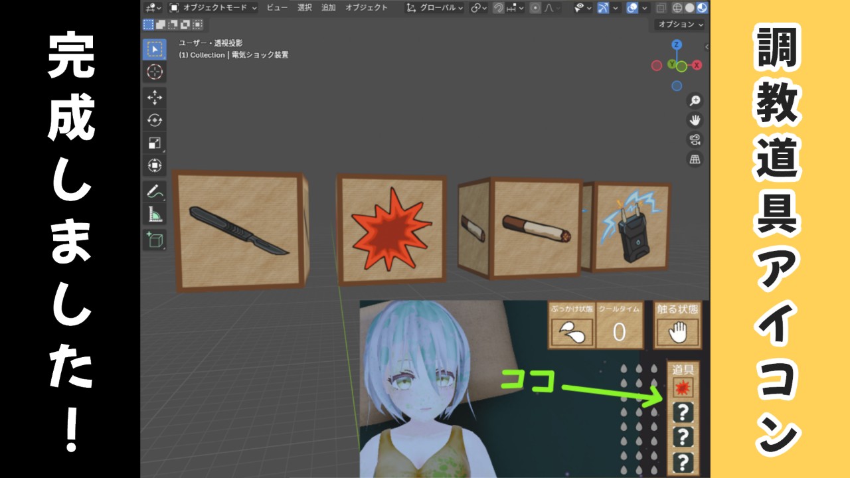850x478 pixels.
Task: Switch viewport shading to rendered mode
Action: pyautogui.click(x=701, y=7)
